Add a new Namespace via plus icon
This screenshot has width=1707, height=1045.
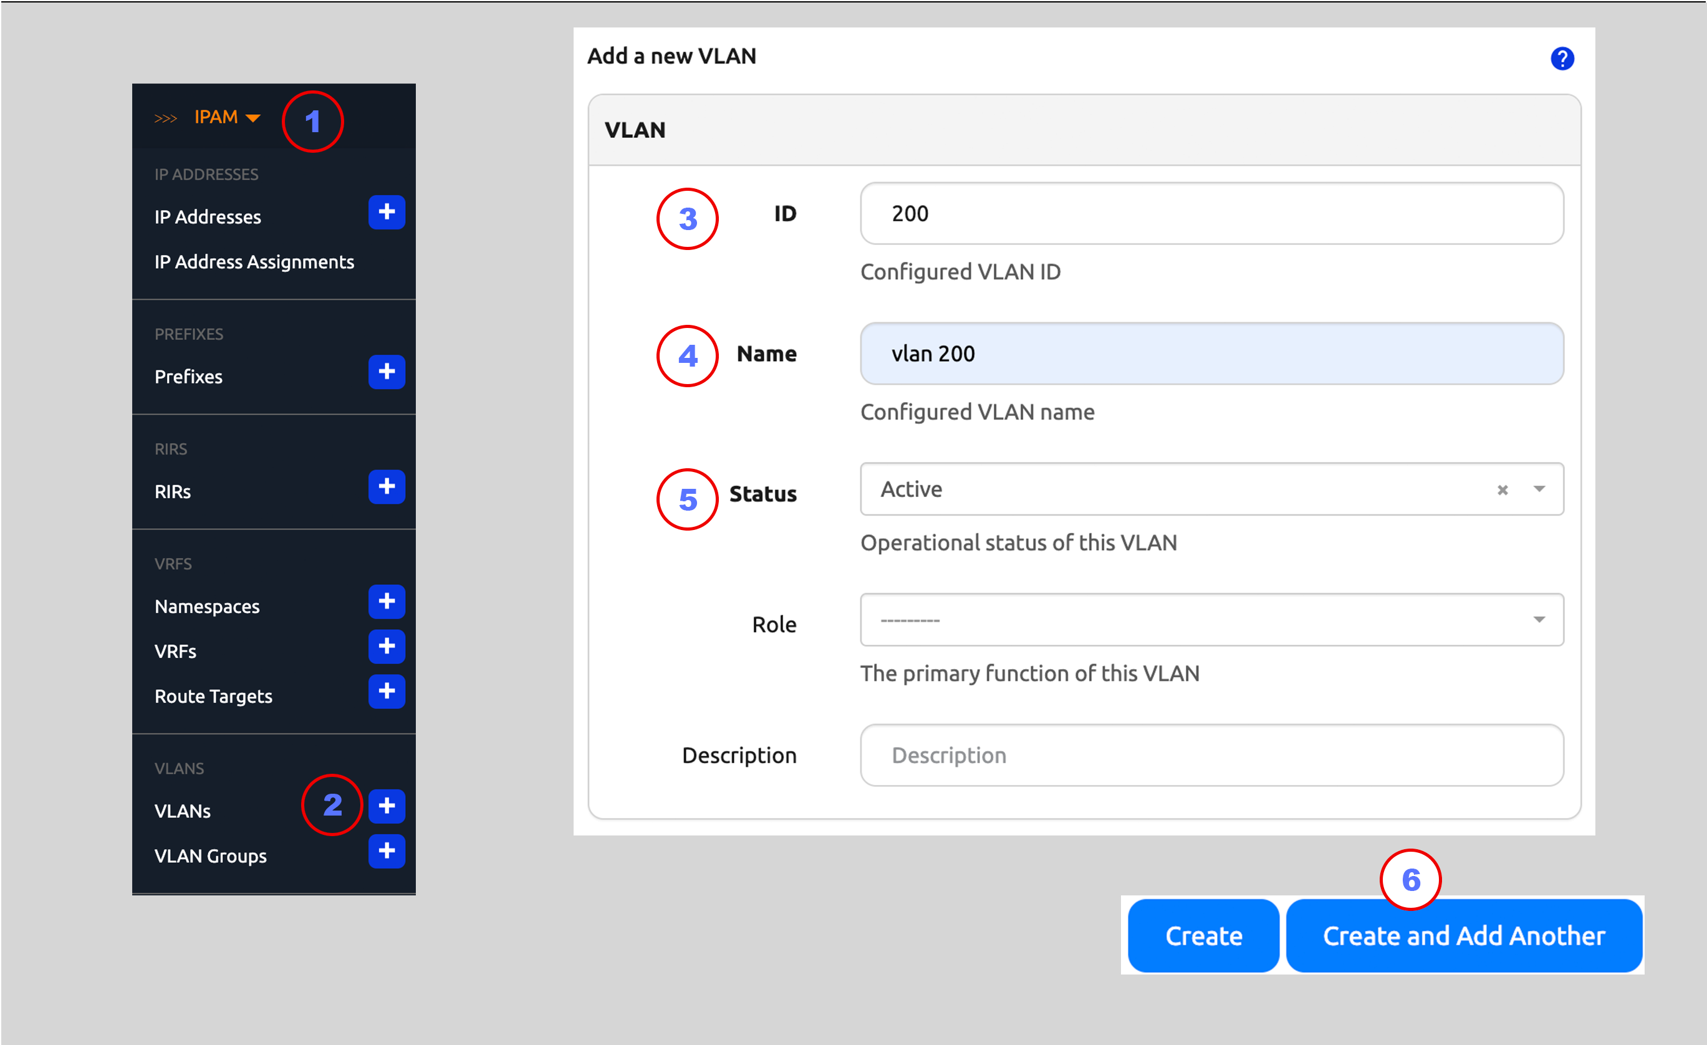click(x=387, y=602)
